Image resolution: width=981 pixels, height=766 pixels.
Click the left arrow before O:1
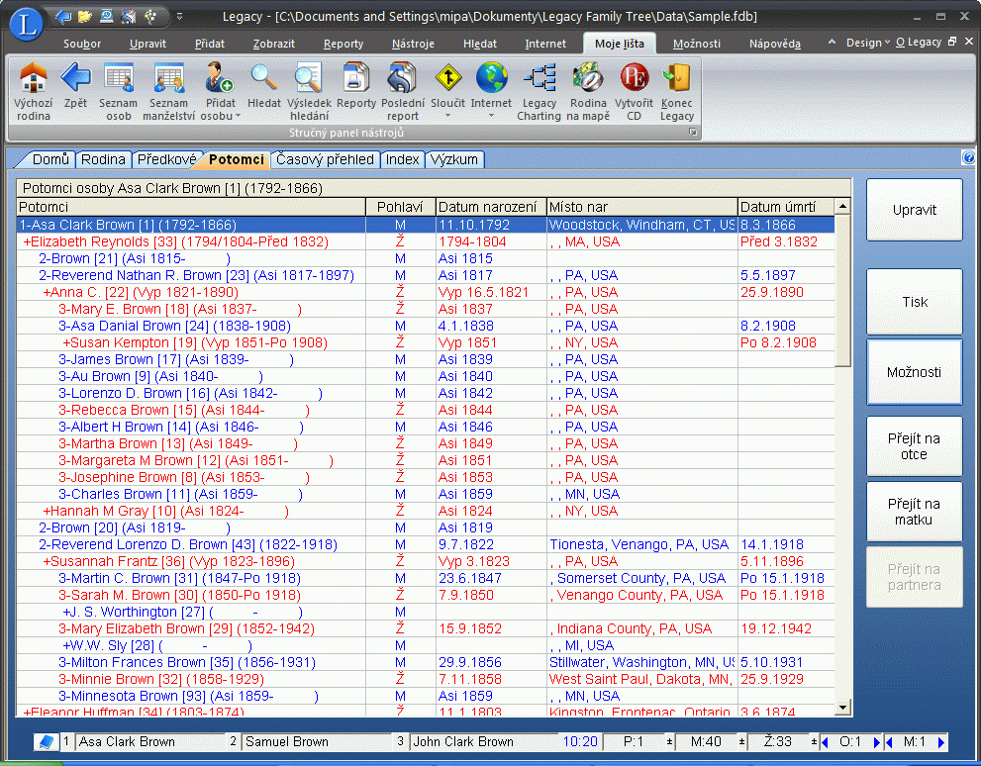(826, 742)
